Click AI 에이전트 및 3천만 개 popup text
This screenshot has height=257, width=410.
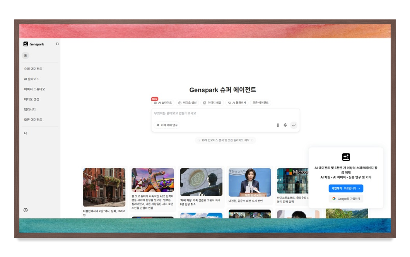346,170
